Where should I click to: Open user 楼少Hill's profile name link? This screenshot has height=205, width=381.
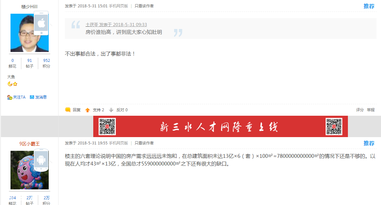(29, 6)
